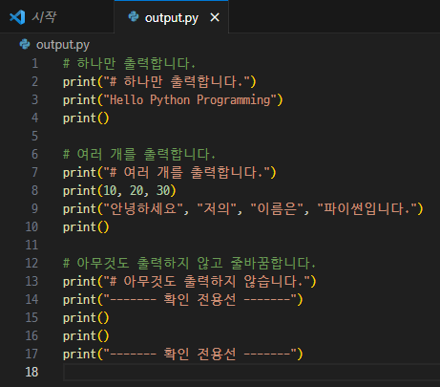Click the string "이름은" on line 9

(277, 209)
